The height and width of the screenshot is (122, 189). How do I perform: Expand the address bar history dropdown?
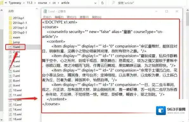[x=95, y=3]
